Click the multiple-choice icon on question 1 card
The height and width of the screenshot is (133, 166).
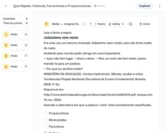[x=26, y=35]
